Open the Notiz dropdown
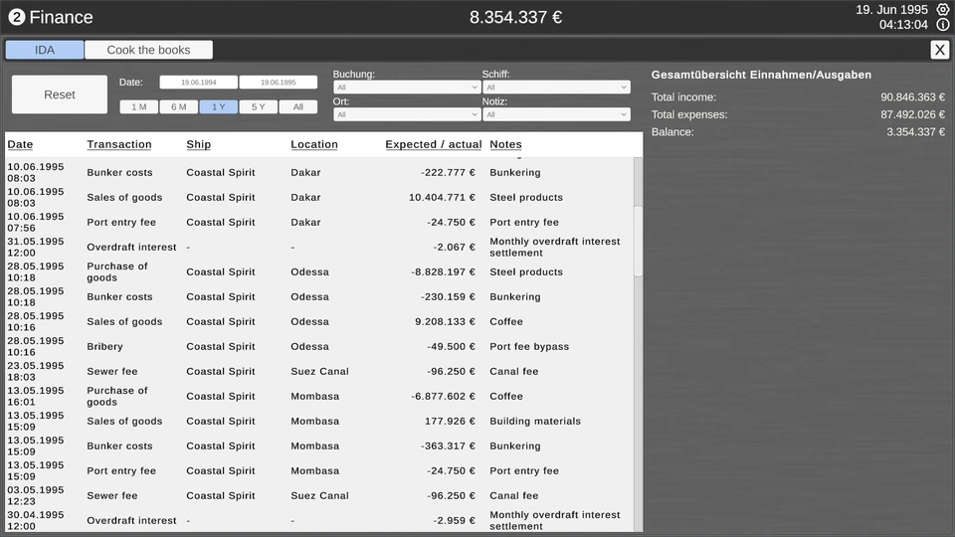 (x=556, y=114)
